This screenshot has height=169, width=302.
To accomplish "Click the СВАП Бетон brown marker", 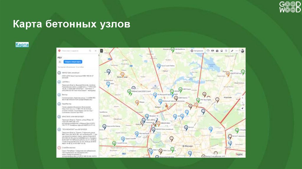I will coord(176,98).
